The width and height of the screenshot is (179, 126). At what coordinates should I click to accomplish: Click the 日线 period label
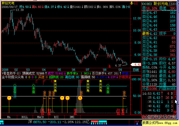(x=136, y=70)
